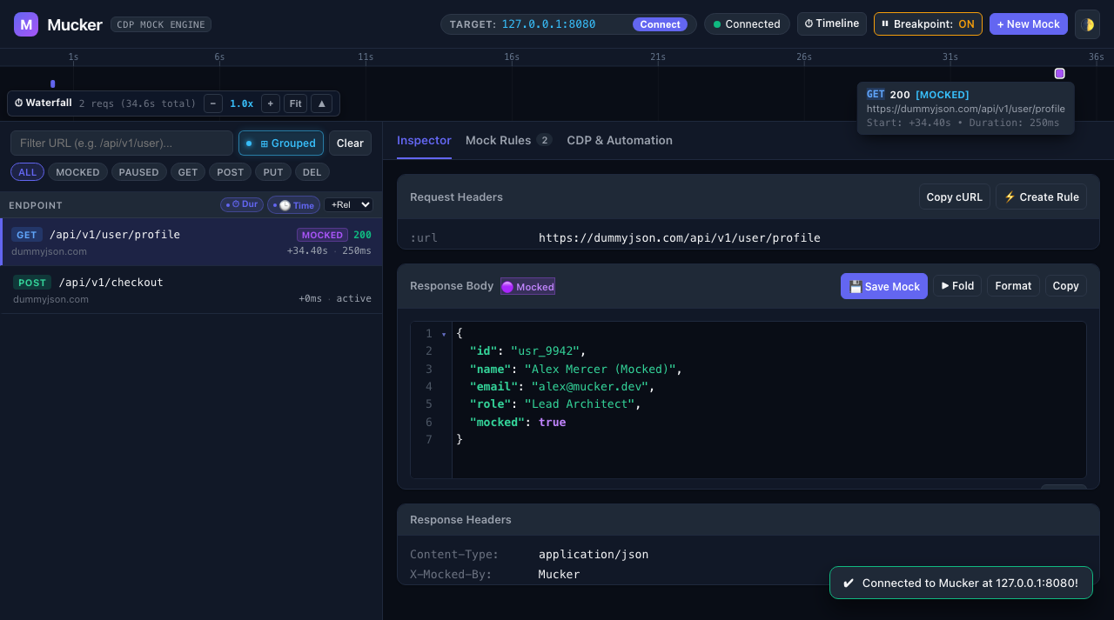Toggle the Dur sort pill

[242, 204]
